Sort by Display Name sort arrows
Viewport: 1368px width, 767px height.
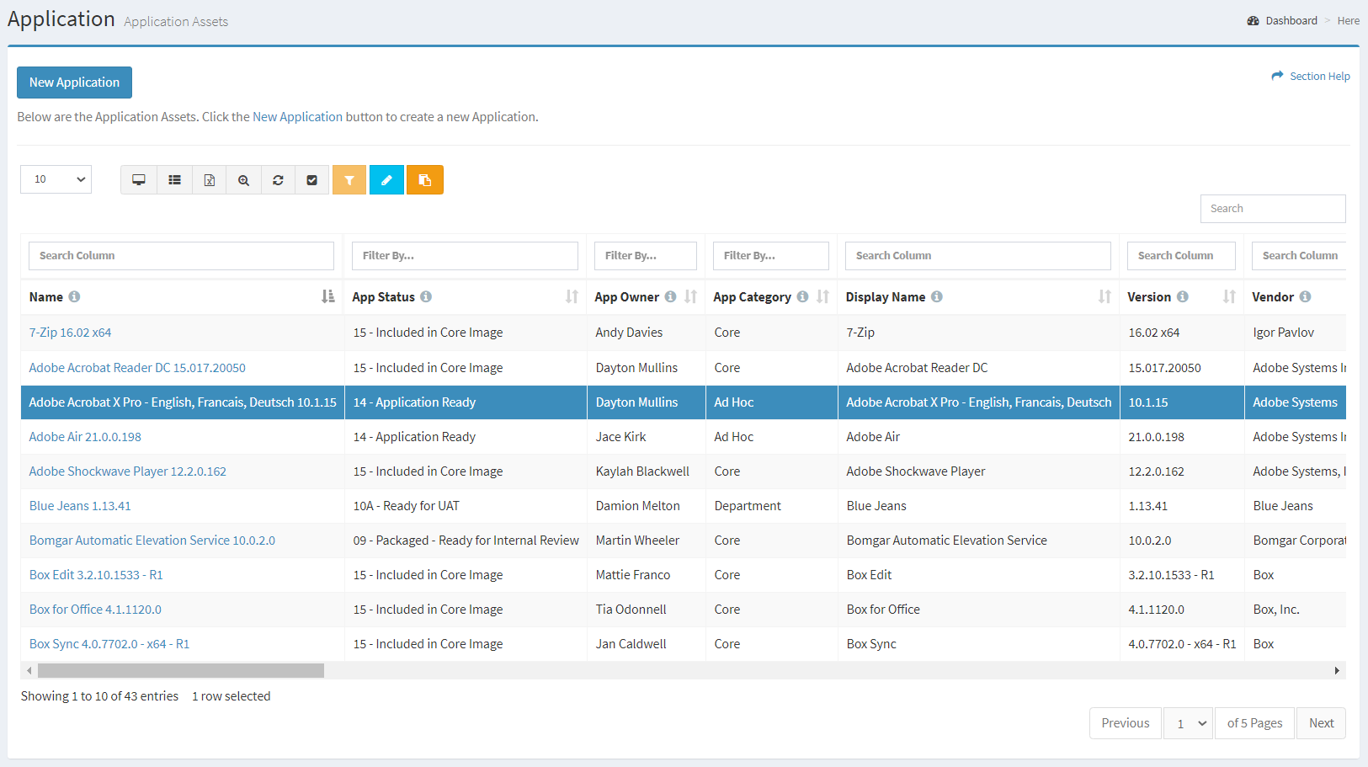(1105, 296)
